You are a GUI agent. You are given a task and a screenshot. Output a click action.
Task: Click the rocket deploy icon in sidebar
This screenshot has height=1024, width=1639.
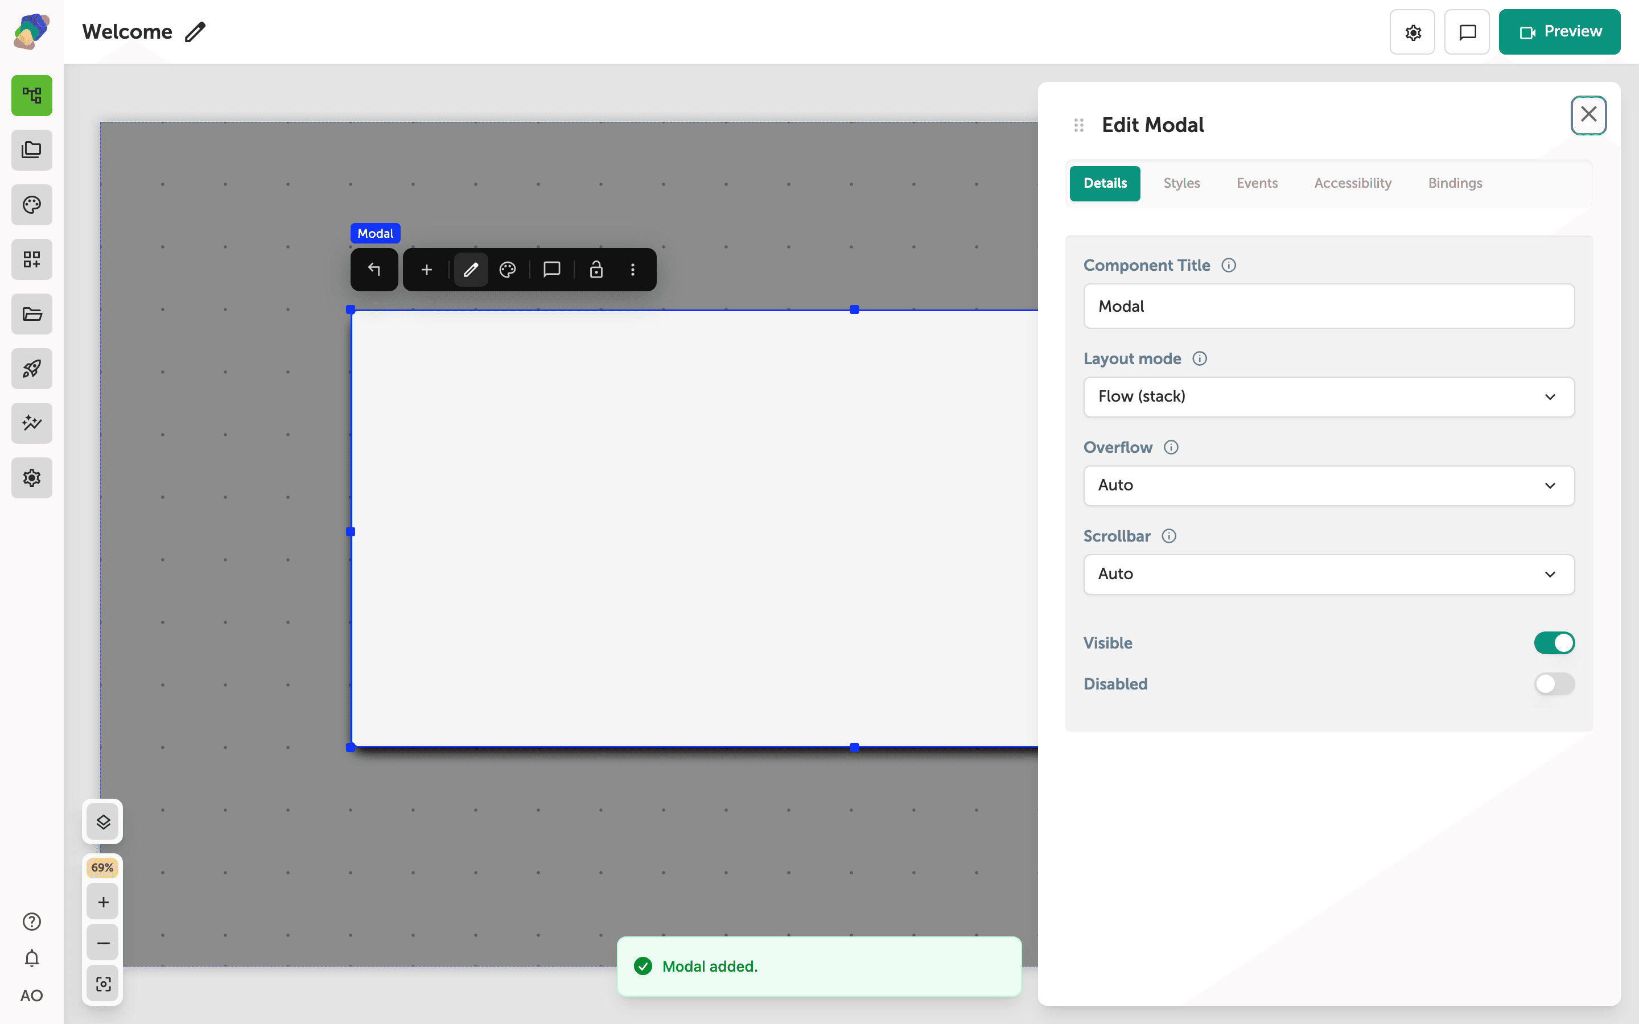tap(32, 369)
